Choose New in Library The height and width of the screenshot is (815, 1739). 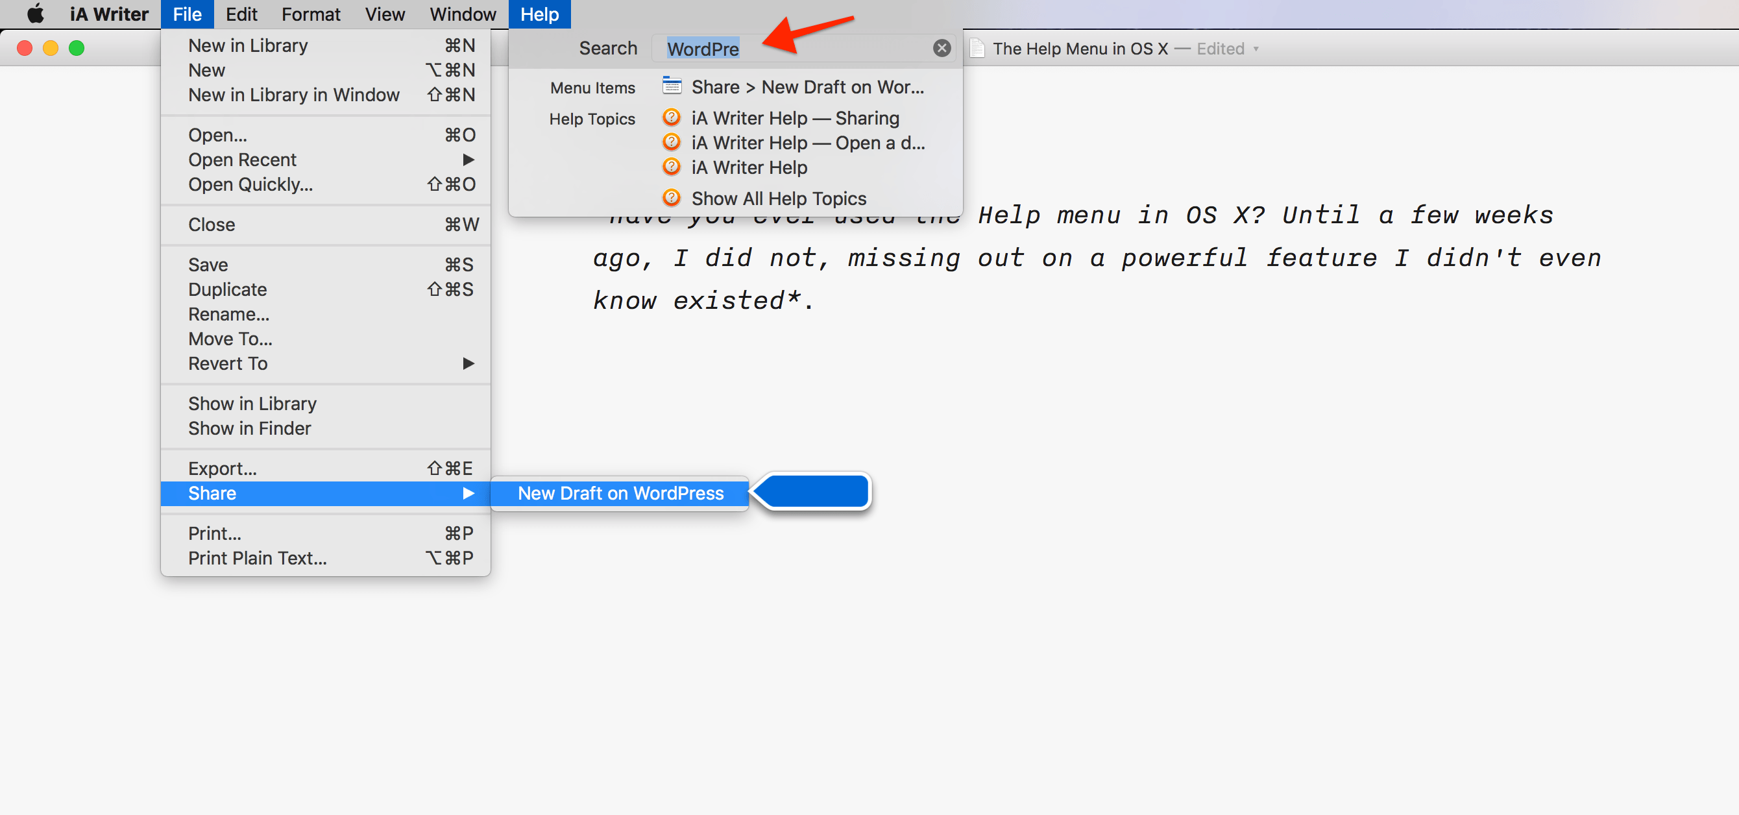point(325,45)
